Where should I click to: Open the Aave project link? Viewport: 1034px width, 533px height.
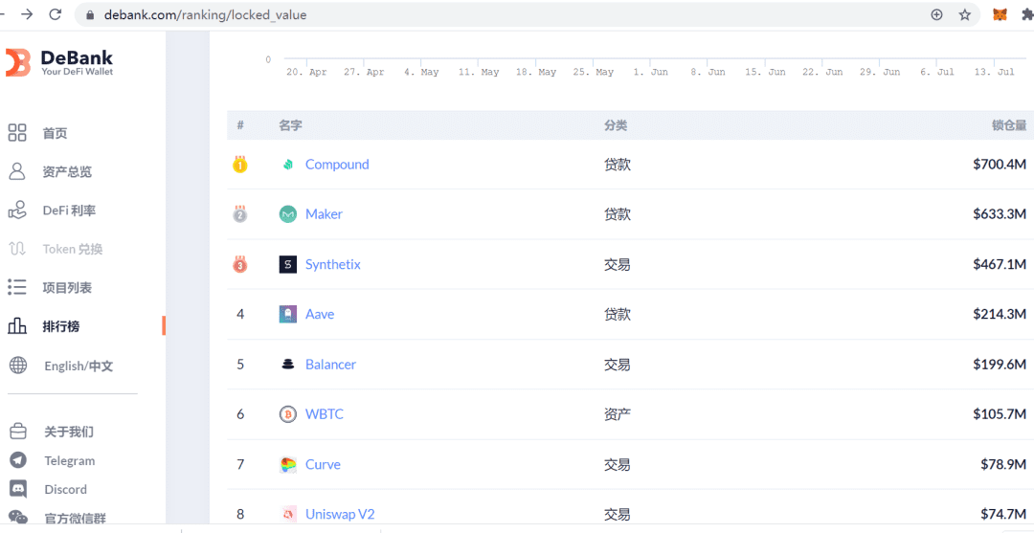pyautogui.click(x=320, y=314)
